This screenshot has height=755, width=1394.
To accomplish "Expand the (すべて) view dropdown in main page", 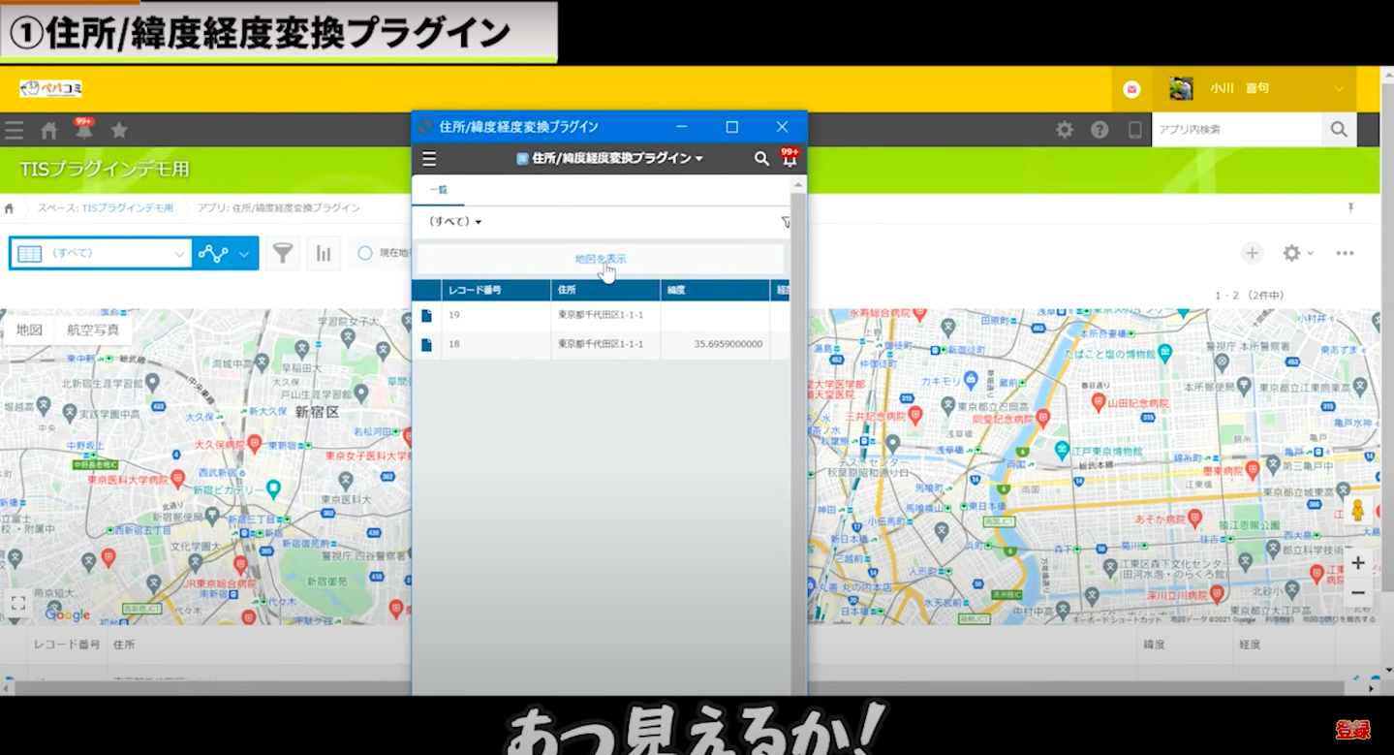I will point(101,253).
